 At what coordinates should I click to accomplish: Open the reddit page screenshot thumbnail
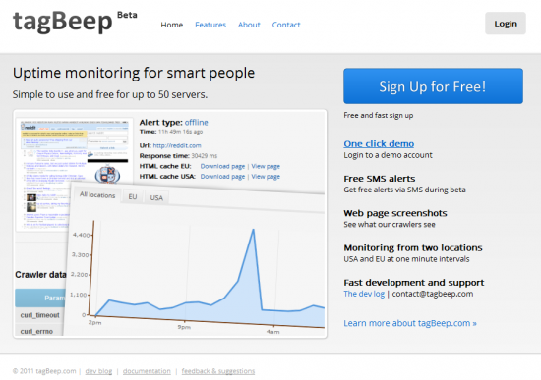tap(74, 175)
